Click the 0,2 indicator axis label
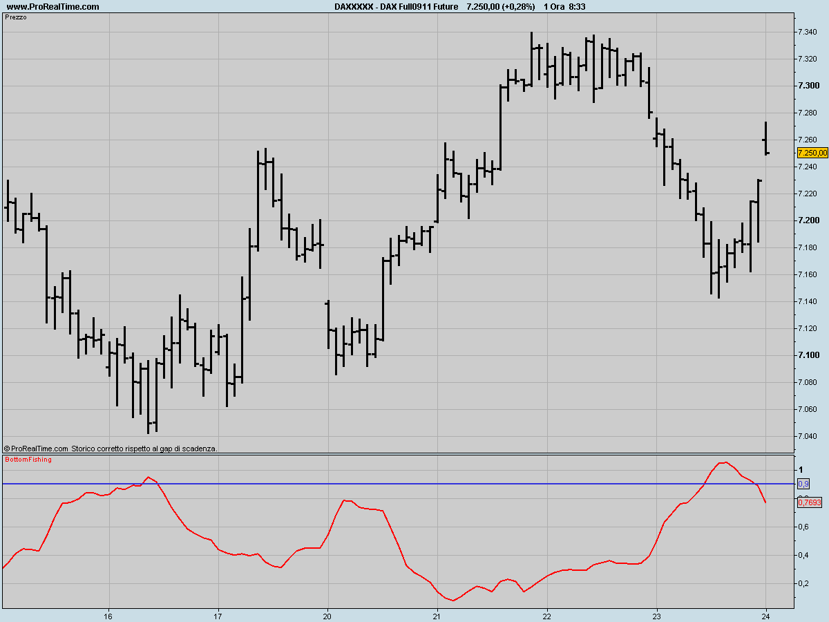This screenshot has width=829, height=622. tap(803, 583)
